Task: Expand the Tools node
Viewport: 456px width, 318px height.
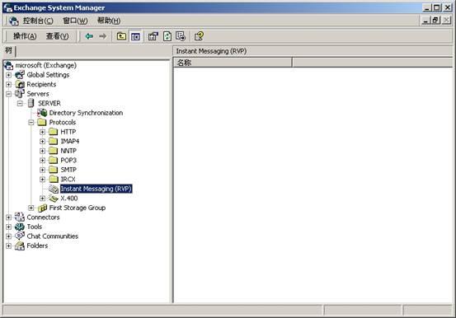Action: tap(9, 227)
